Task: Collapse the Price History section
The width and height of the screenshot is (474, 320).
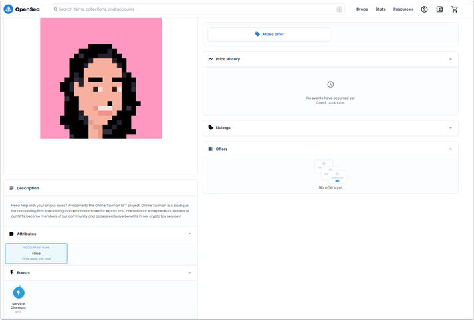Action: (x=450, y=59)
